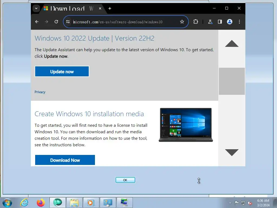
Task: Bookmark this page with the star
Action: pyautogui.click(x=182, y=22)
